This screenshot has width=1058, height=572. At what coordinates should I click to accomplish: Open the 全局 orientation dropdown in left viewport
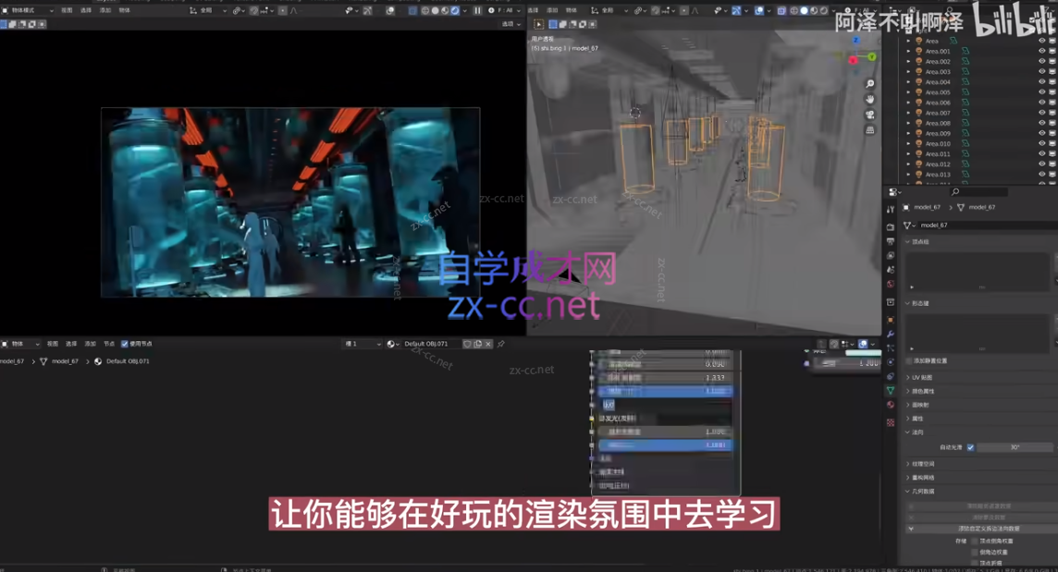coord(208,11)
